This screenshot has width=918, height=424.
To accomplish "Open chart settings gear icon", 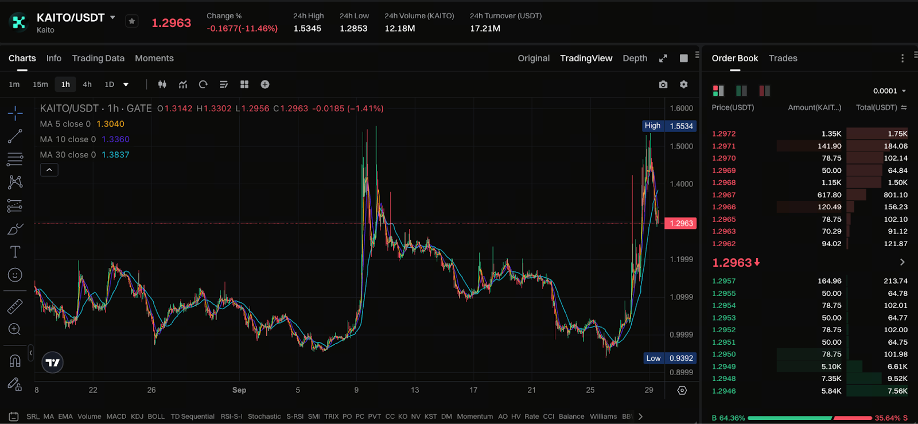I will click(684, 84).
